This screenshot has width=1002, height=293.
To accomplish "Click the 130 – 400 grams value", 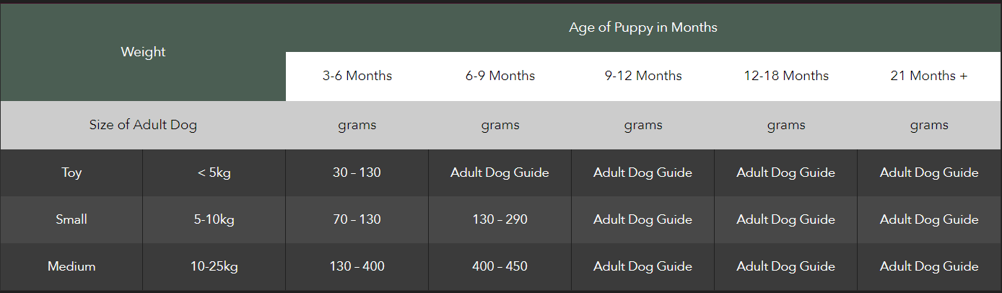I will [357, 266].
